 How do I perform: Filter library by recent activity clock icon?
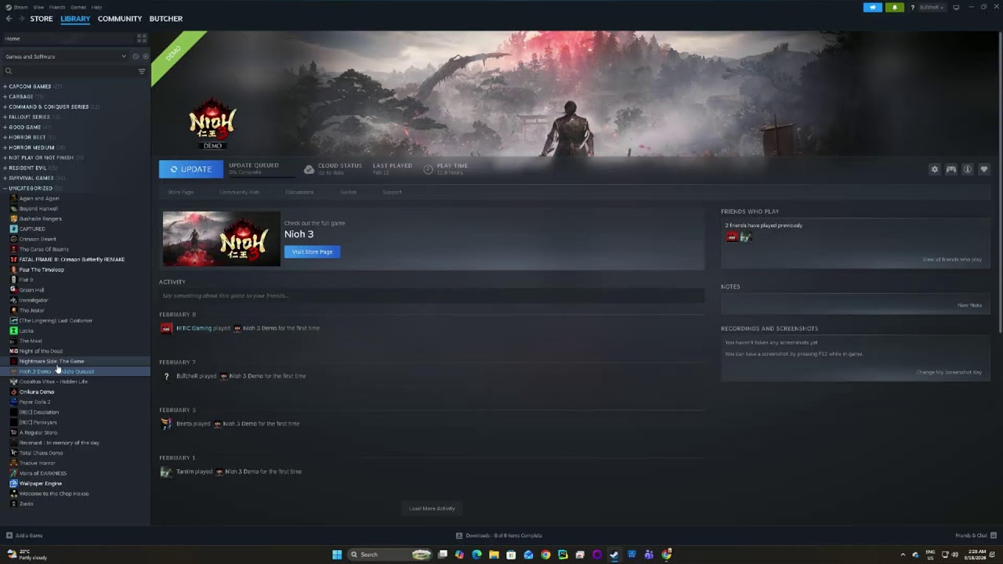pos(136,56)
